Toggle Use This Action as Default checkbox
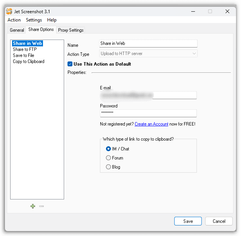Viewport: 241px width, 236px height. click(x=70, y=64)
